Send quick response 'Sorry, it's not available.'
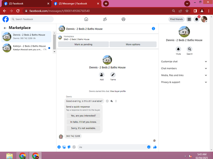 83,128
